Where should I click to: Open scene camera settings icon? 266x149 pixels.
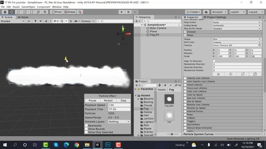click(x=76, y=21)
